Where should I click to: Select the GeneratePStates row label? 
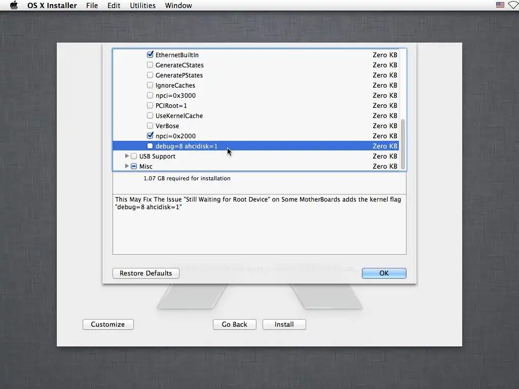point(179,75)
